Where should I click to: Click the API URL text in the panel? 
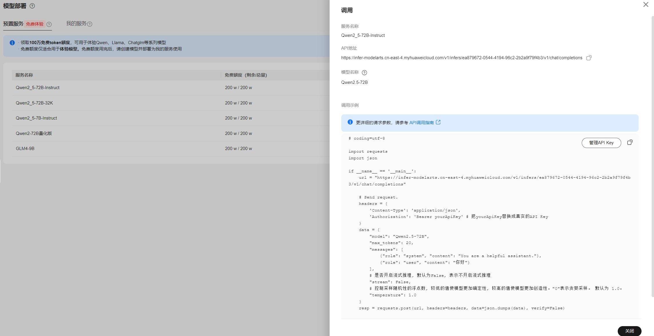coord(462,58)
